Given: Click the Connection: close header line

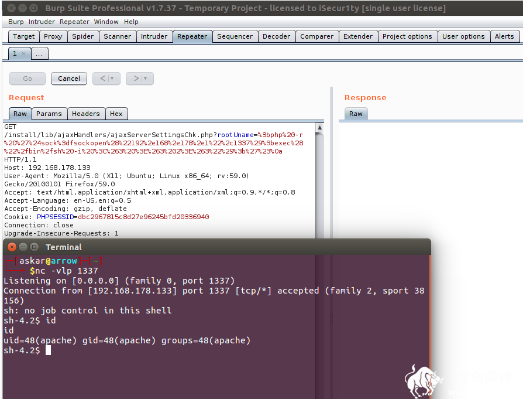Looking at the screenshot, I should click(x=39, y=225).
